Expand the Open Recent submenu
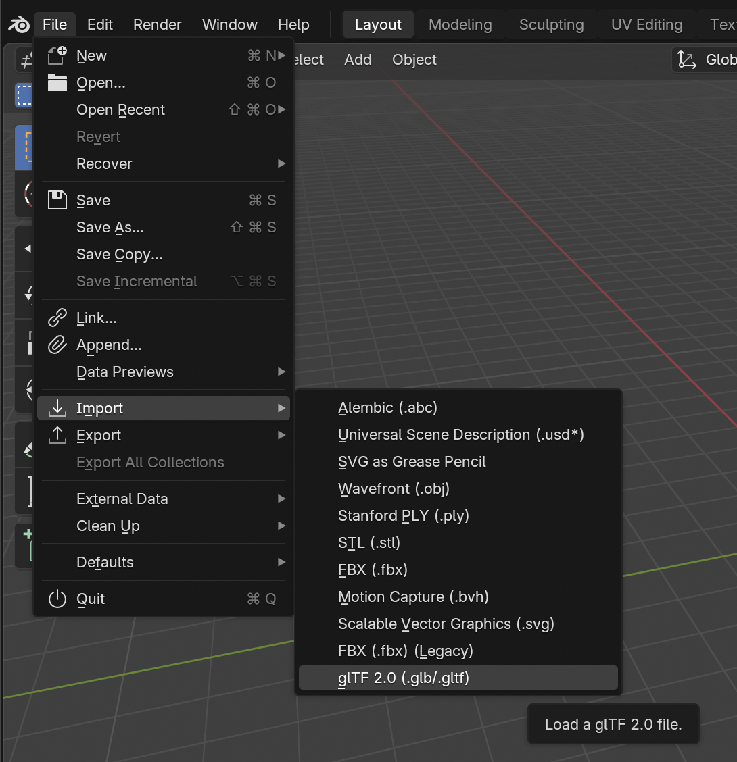Screen dimensions: 737x762 tap(120, 109)
